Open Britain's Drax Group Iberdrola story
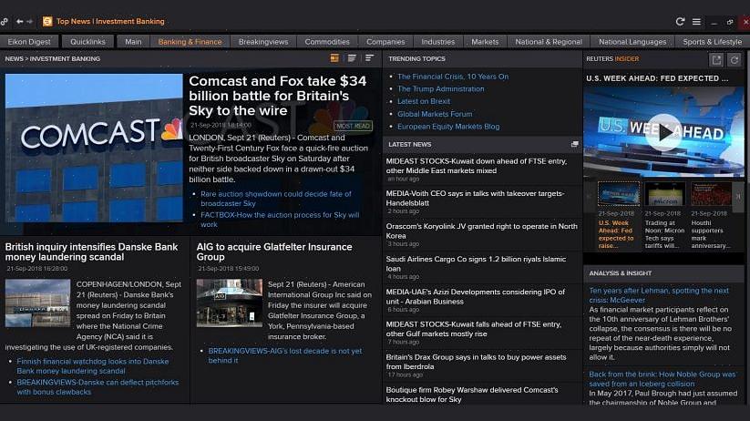750x421 pixels. [476, 362]
